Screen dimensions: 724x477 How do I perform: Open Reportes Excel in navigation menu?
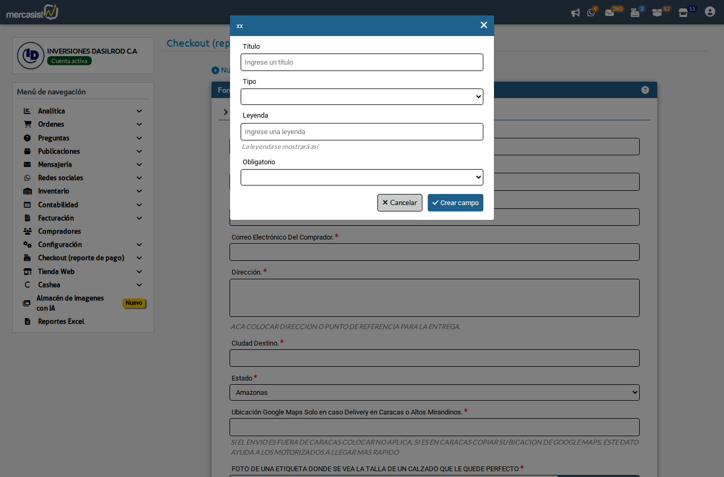tap(61, 322)
